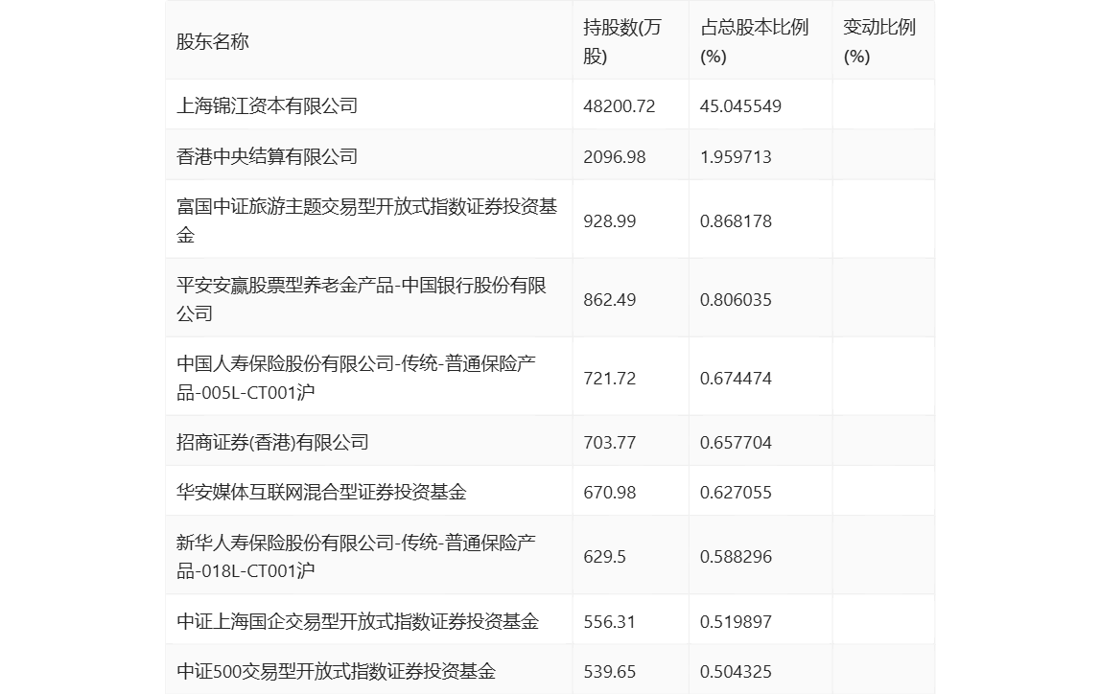Select the percentage 0.627055
Screen dimensions: 1100x694
(736, 492)
